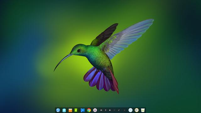Open the trash bin
This screenshot has width=201, height=113.
coord(143,110)
